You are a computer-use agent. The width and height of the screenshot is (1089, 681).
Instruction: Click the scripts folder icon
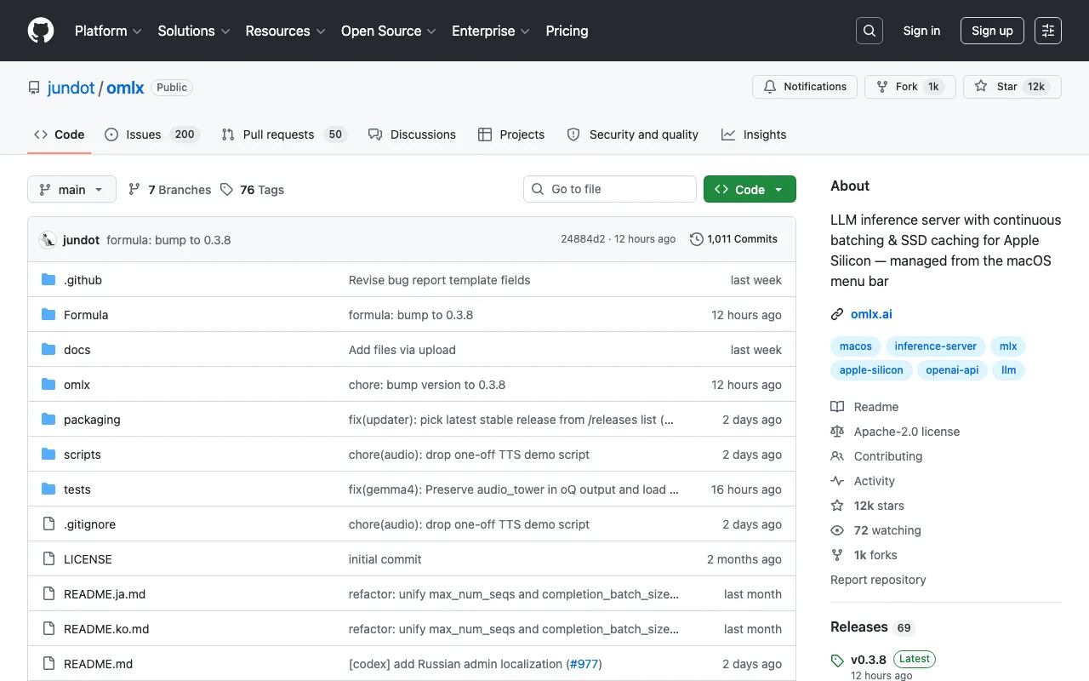[x=48, y=455]
